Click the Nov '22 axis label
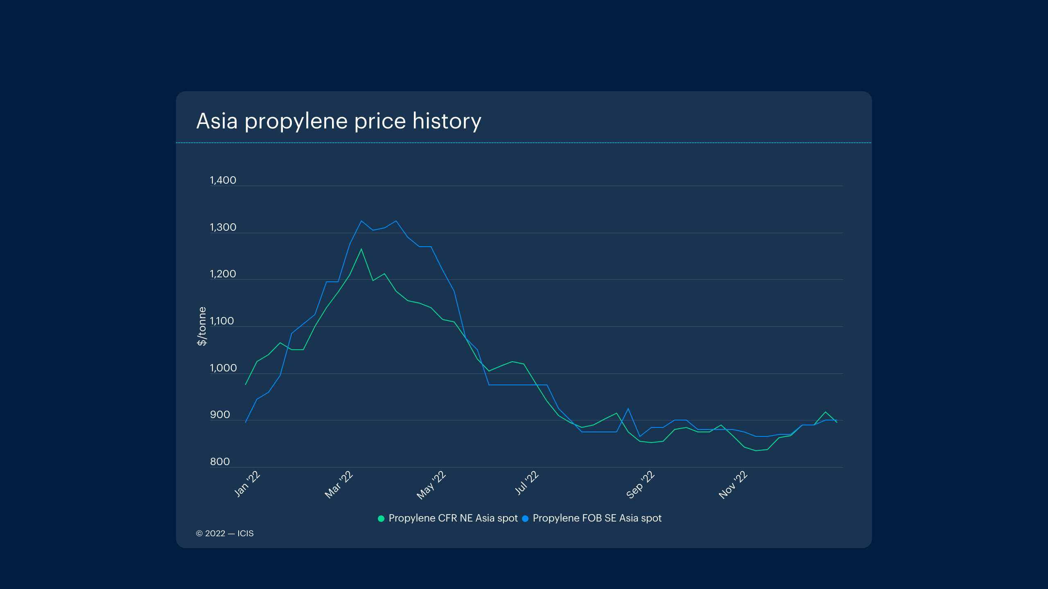Image resolution: width=1048 pixels, height=589 pixels. tap(733, 485)
